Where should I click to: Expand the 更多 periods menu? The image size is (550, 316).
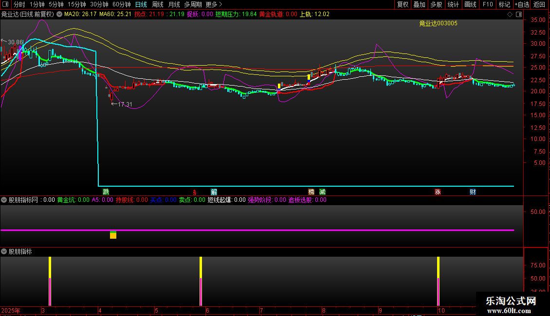(214, 4)
